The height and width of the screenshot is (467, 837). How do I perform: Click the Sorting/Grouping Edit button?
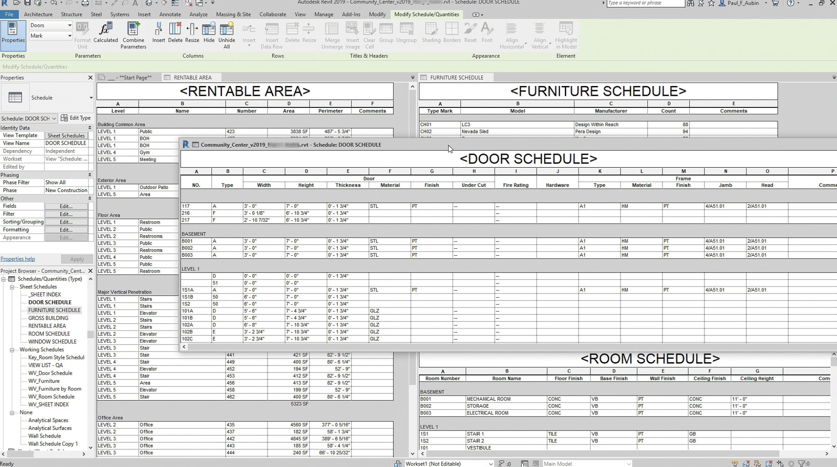(x=66, y=222)
